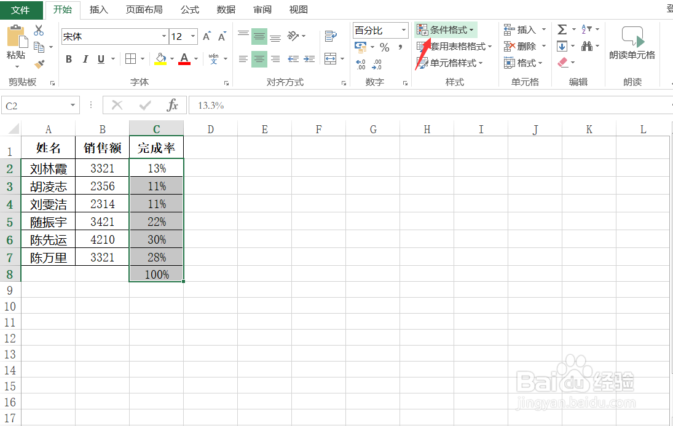673x426 pixels.
Task: Open the 数据 ribbon tab
Action: tap(225, 9)
